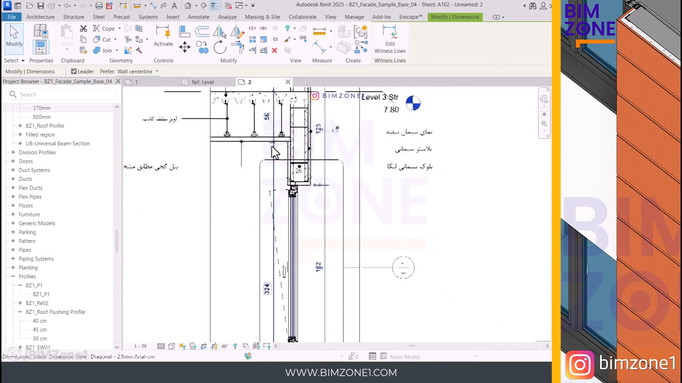Click the red Delete icon in Modify panel

[x=274, y=50]
